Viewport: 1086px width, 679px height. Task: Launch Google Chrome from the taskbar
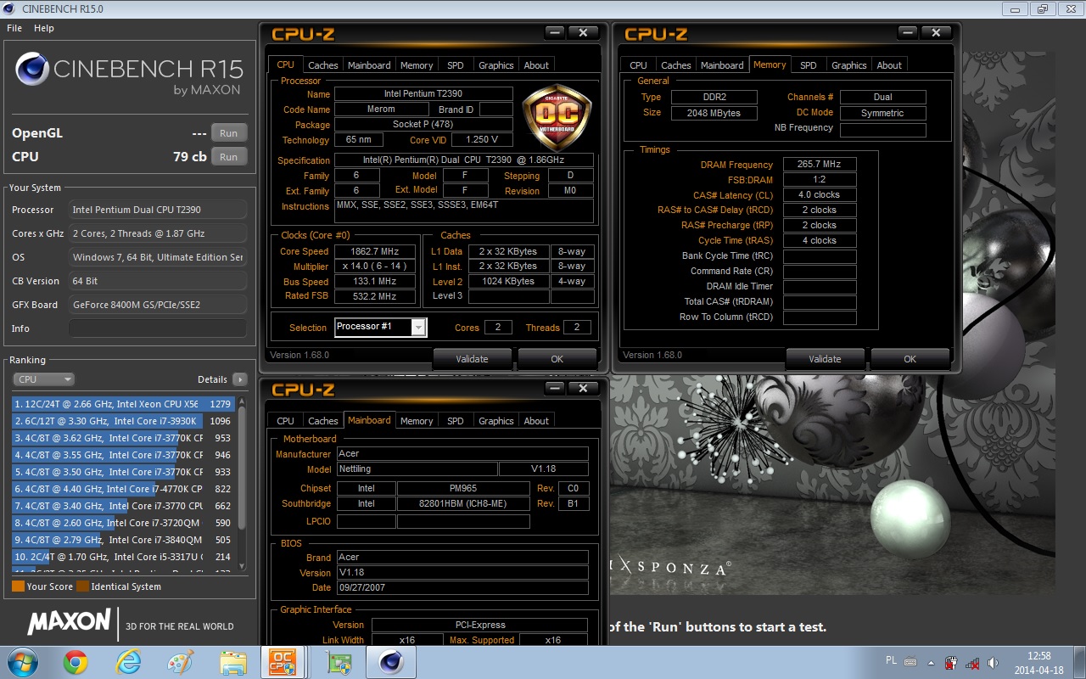pyautogui.click(x=76, y=662)
